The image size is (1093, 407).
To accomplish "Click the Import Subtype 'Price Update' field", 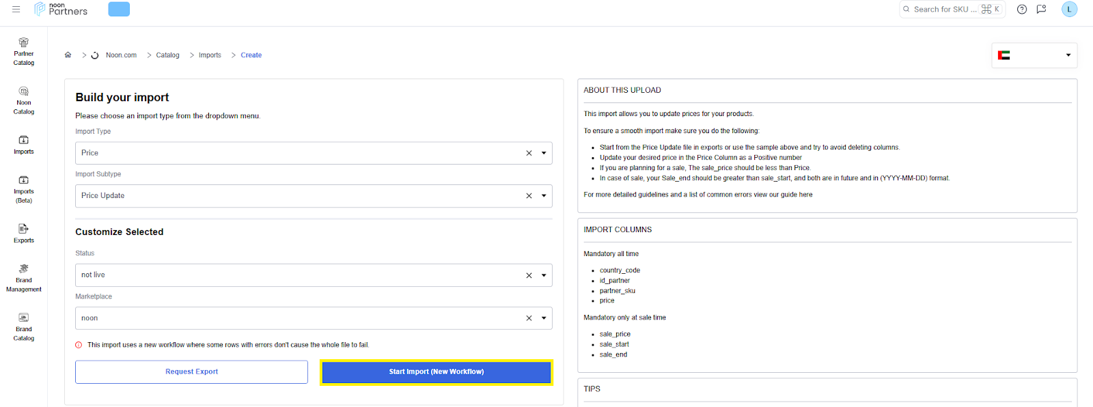I will click(314, 196).
